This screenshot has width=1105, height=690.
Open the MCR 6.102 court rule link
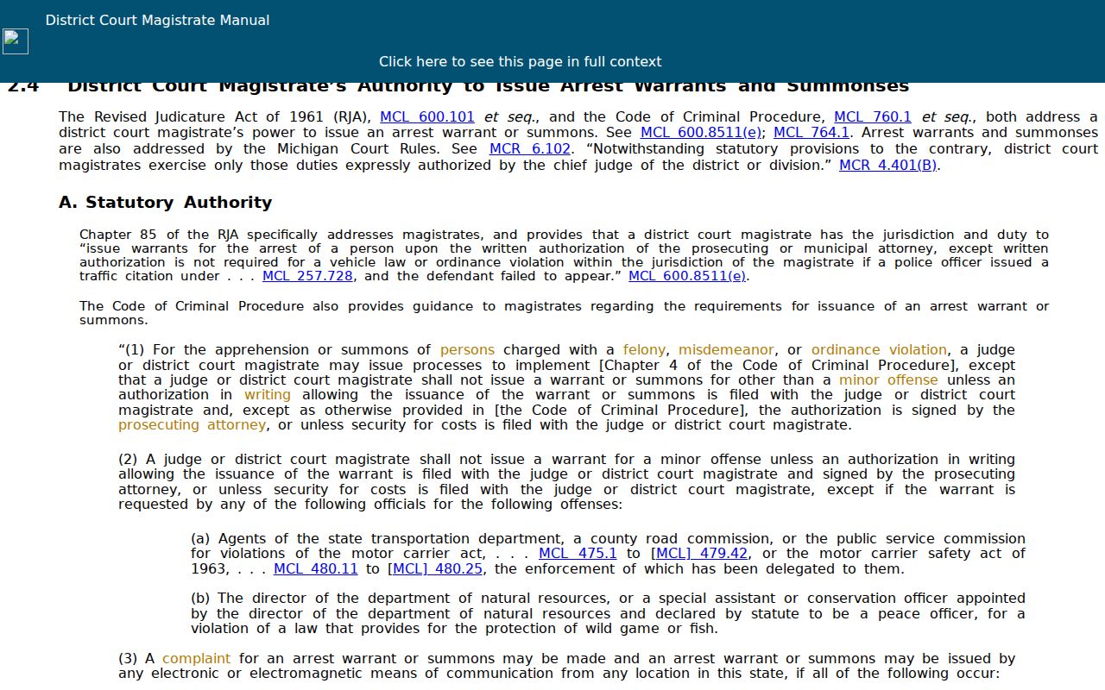point(530,149)
